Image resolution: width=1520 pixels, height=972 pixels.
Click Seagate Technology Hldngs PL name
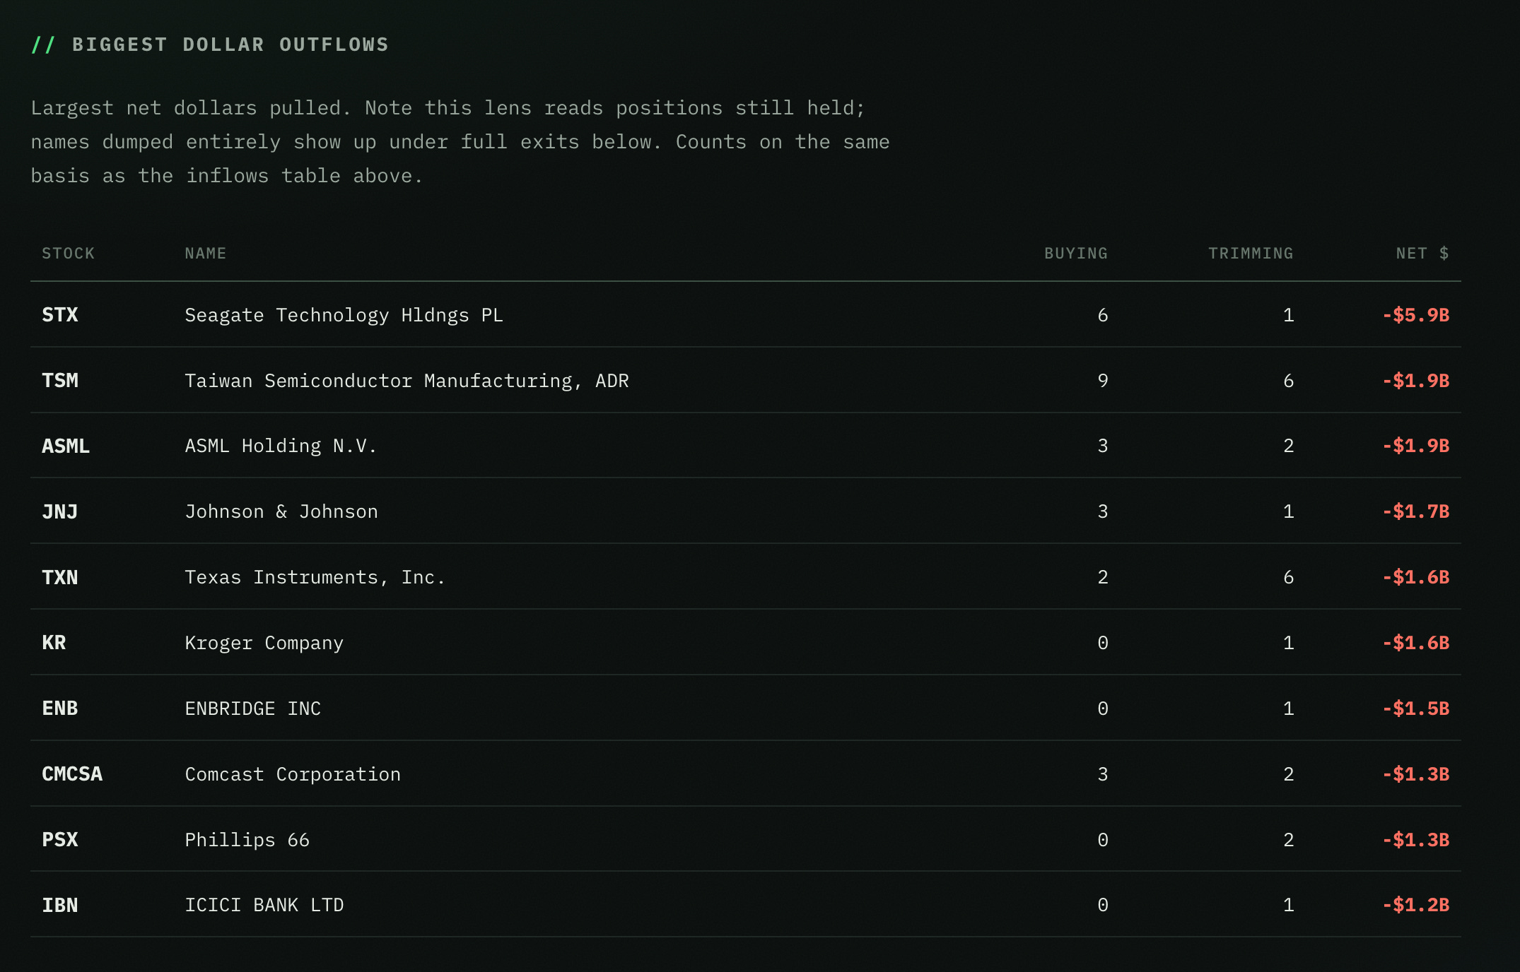coord(344,315)
